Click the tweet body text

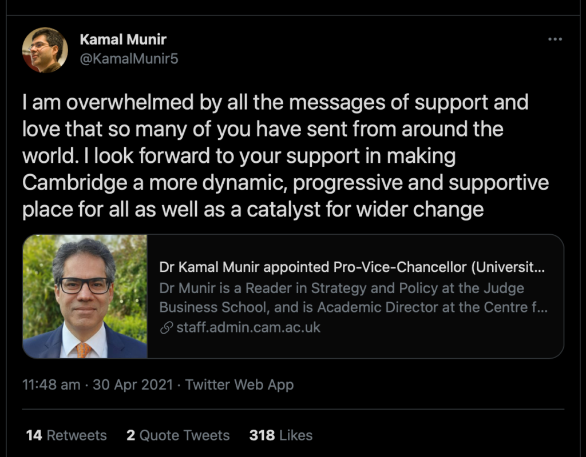[286, 156]
